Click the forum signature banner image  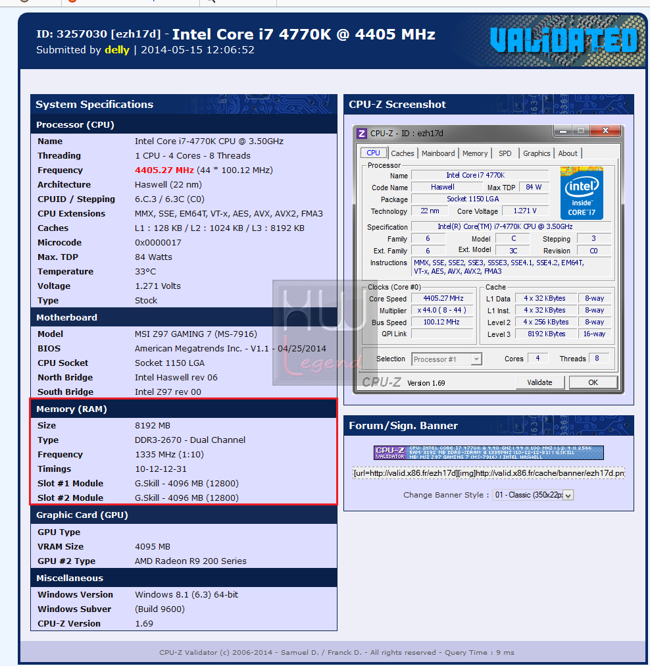488,453
